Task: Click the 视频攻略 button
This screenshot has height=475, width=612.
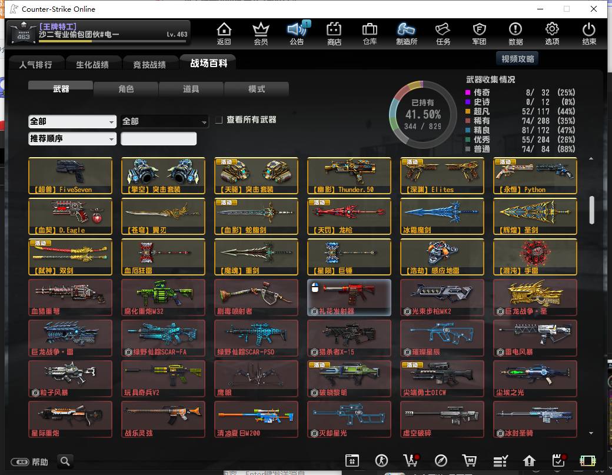Action: [x=517, y=59]
